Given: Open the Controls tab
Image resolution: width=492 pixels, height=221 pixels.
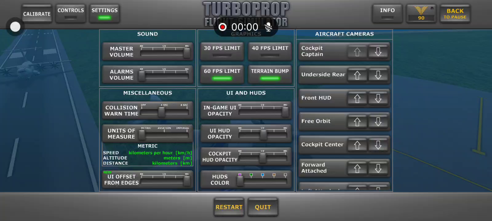Looking at the screenshot, I should pyautogui.click(x=71, y=14).
